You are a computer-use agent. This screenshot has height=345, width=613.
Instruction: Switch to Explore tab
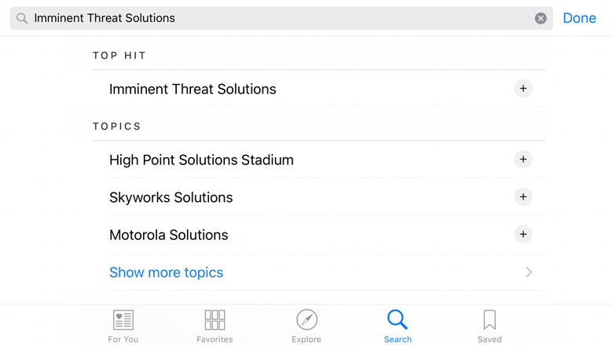pos(306,326)
